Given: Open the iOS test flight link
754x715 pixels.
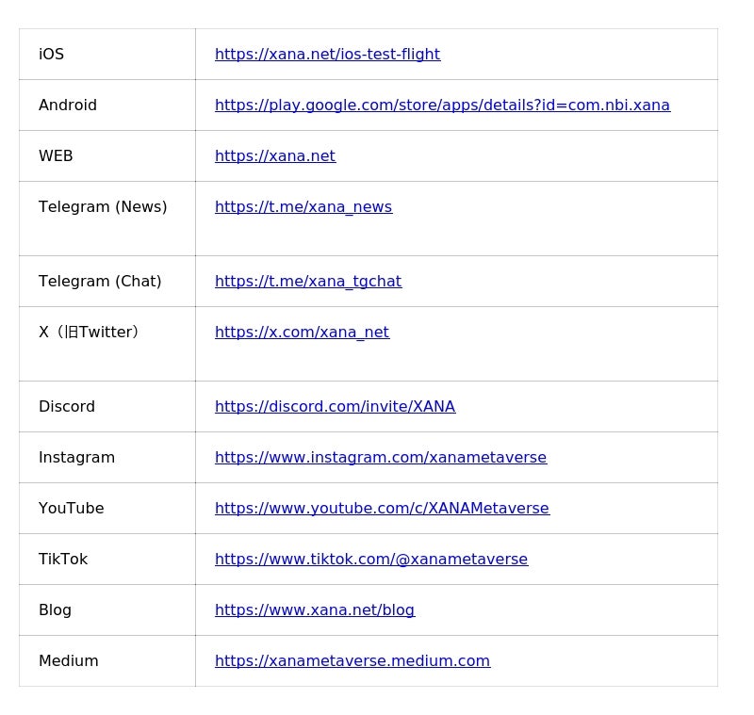Looking at the screenshot, I should pyautogui.click(x=327, y=55).
